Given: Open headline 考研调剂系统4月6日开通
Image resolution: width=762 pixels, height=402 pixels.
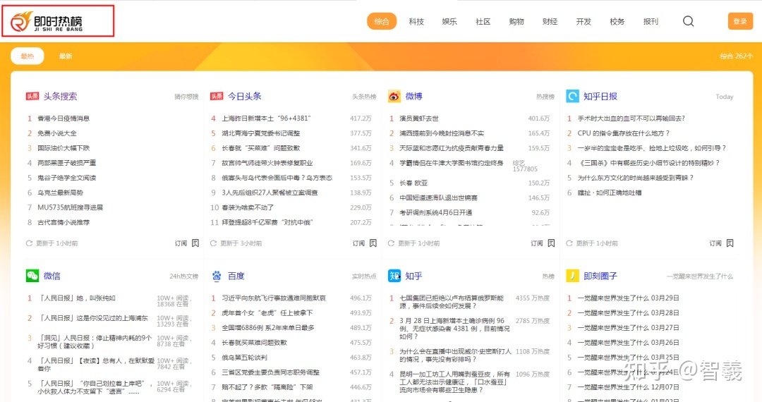Looking at the screenshot, I should [436, 213].
